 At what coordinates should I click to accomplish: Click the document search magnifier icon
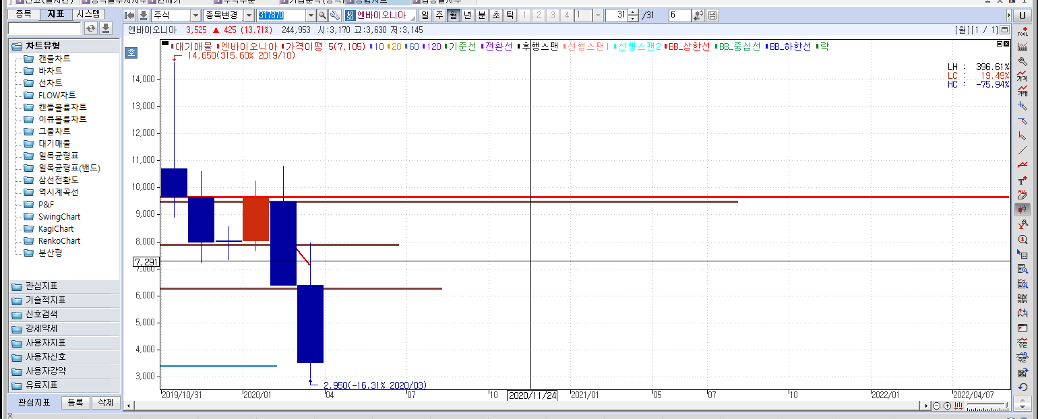(1022, 269)
